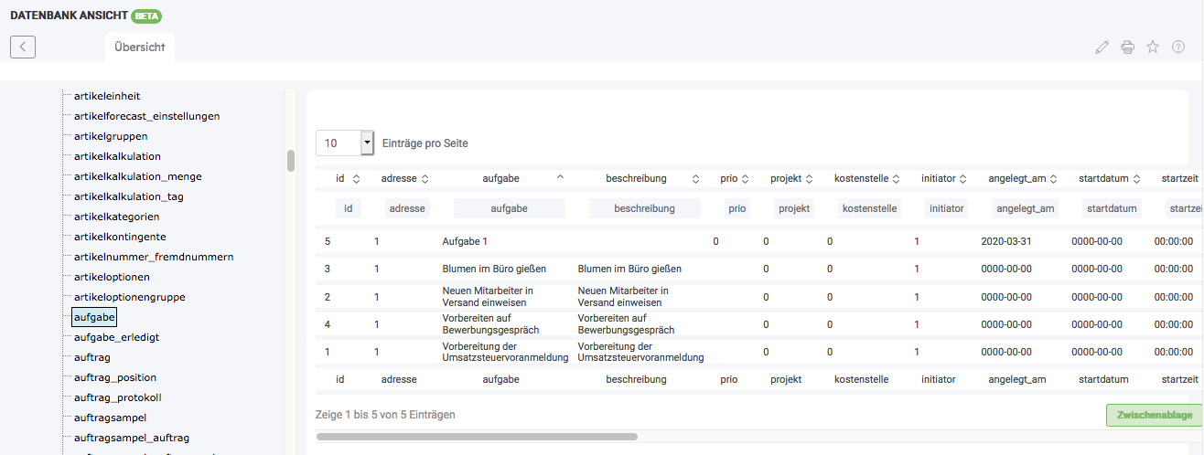Viewport: 1204px width, 455px height.
Task: Select artikelkategorien in the table list
Action: tap(117, 217)
